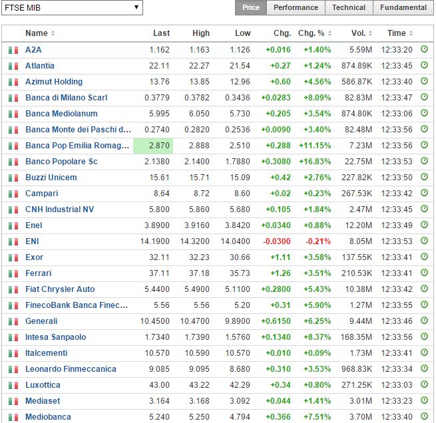The image size is (436, 423).
Task: Click the Chg. column header
Action: (x=282, y=33)
